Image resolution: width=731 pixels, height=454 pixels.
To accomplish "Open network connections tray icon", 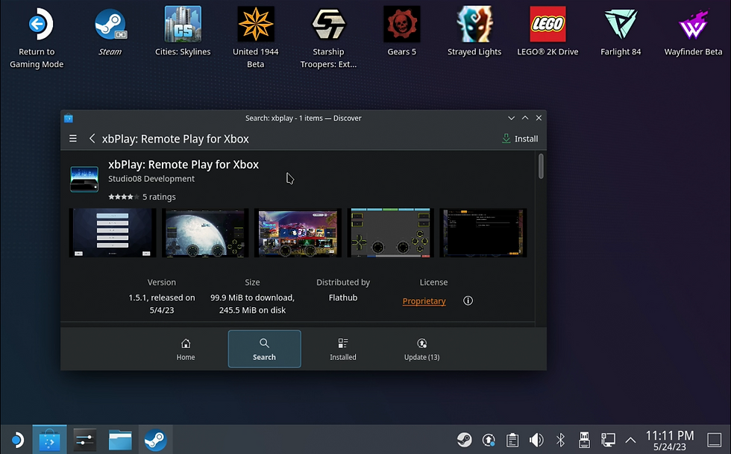I will click(608, 440).
